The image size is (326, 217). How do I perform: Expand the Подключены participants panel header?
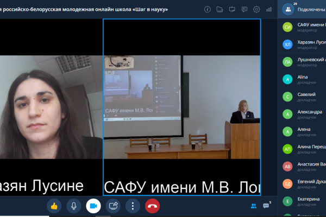tap(302, 9)
